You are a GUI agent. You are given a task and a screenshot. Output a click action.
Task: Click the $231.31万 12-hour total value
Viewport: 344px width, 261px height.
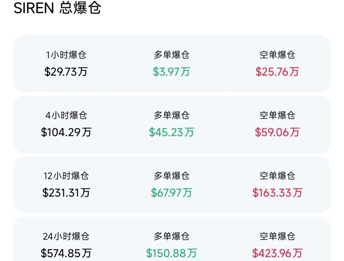pos(66,193)
